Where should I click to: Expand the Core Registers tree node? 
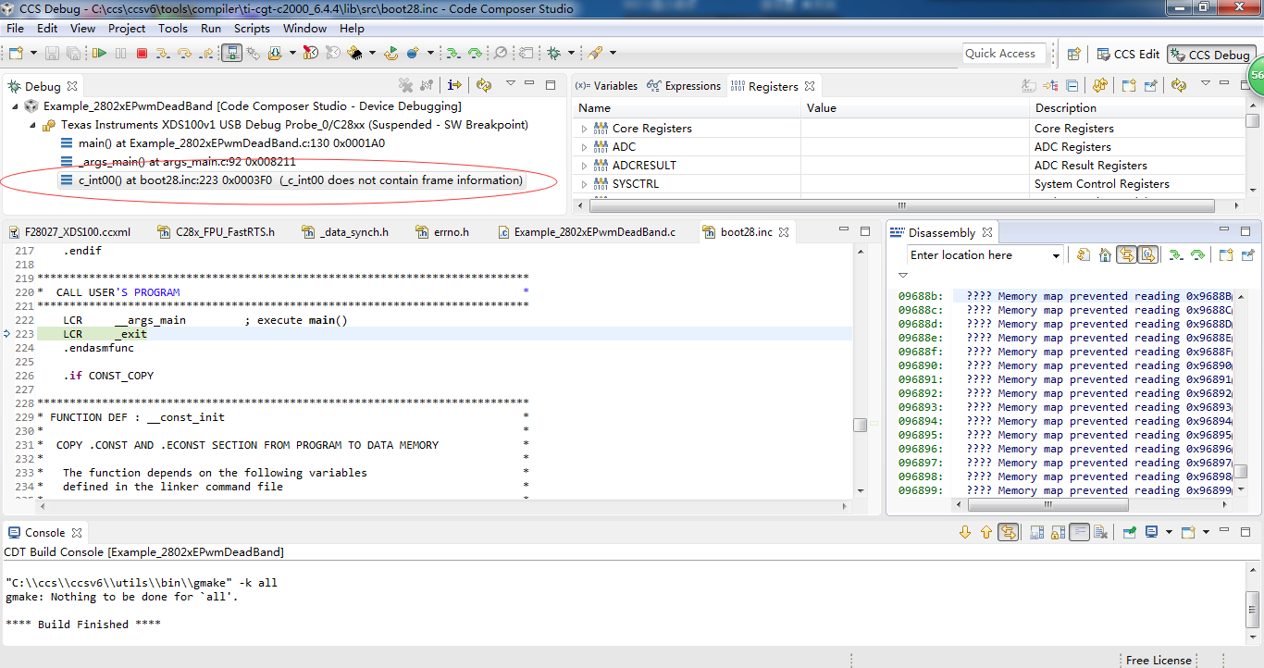(584, 129)
